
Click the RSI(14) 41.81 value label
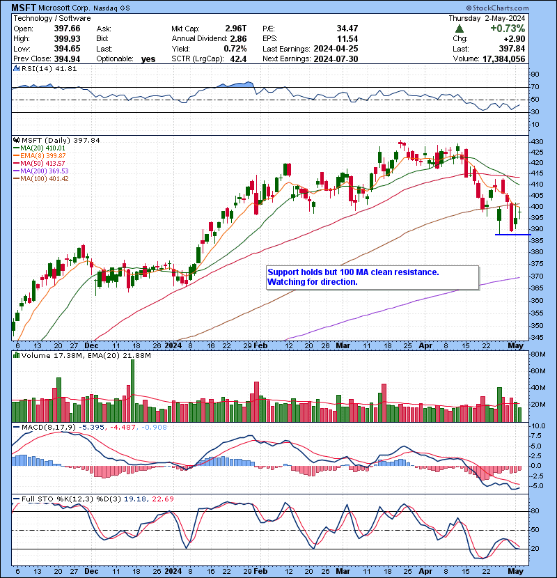pyautogui.click(x=49, y=68)
